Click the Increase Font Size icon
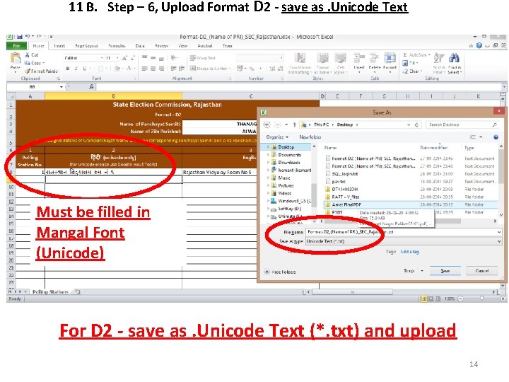The image size is (509, 382). [125, 58]
